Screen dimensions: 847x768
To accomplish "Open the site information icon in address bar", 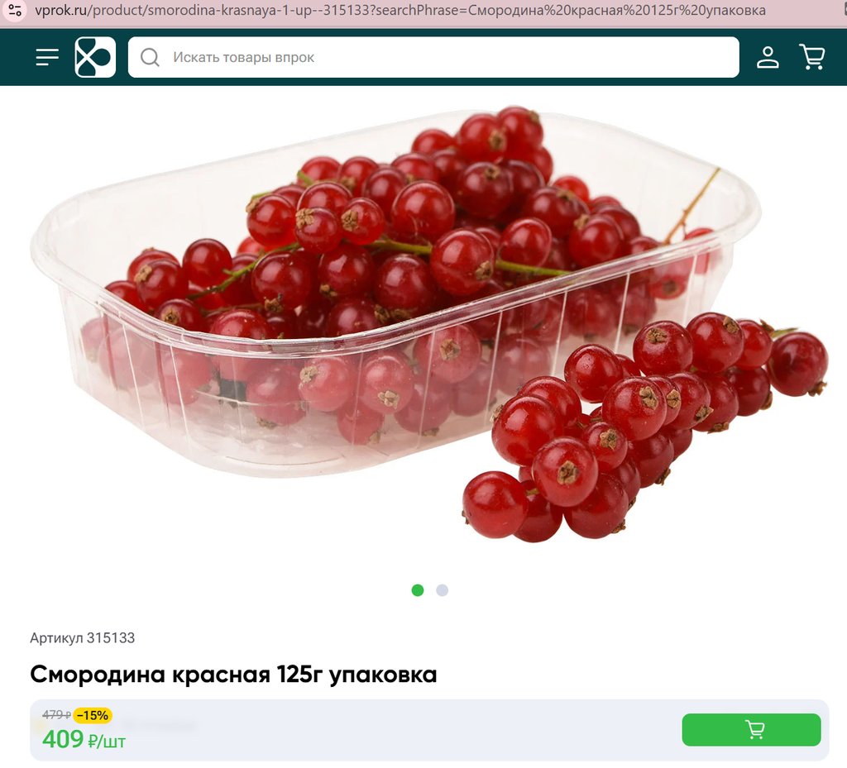I will coord(15,10).
